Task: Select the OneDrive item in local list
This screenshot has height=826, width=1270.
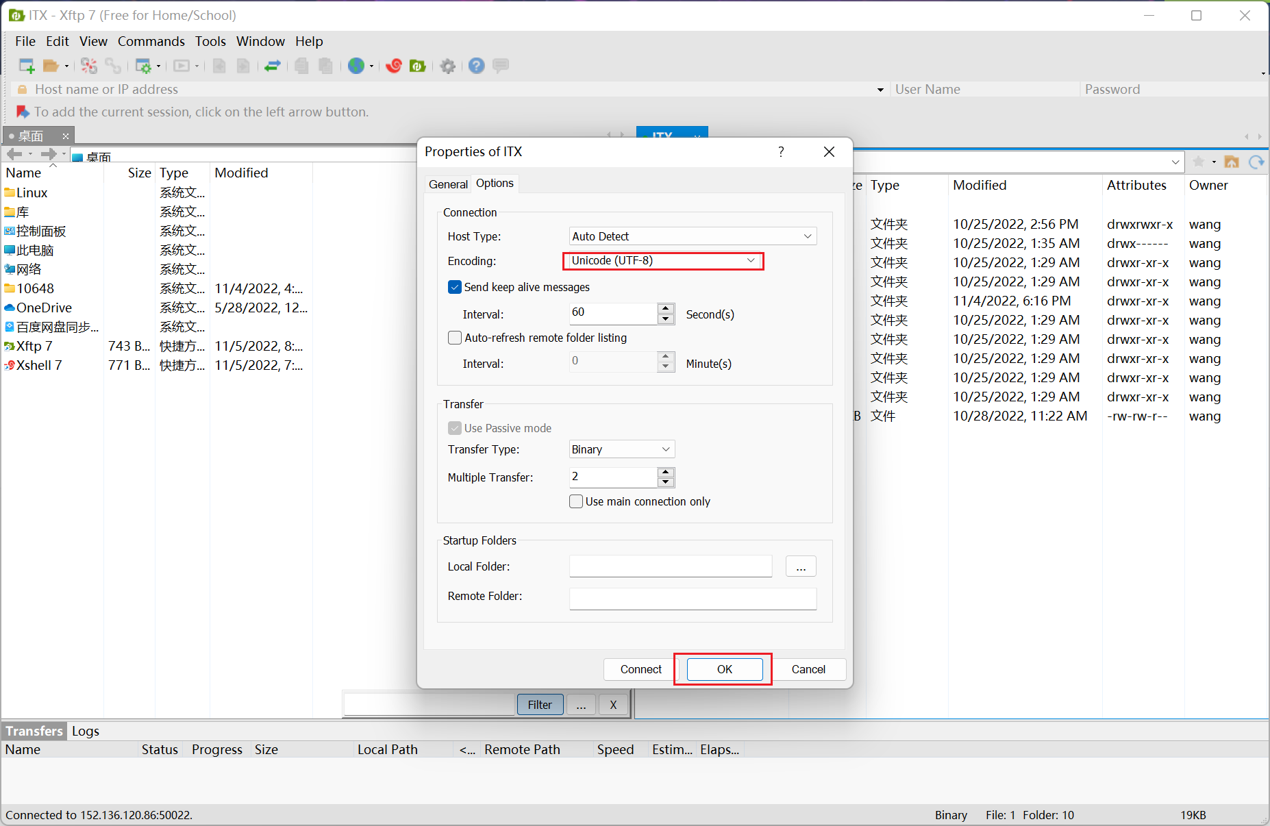Action: coord(156,308)
